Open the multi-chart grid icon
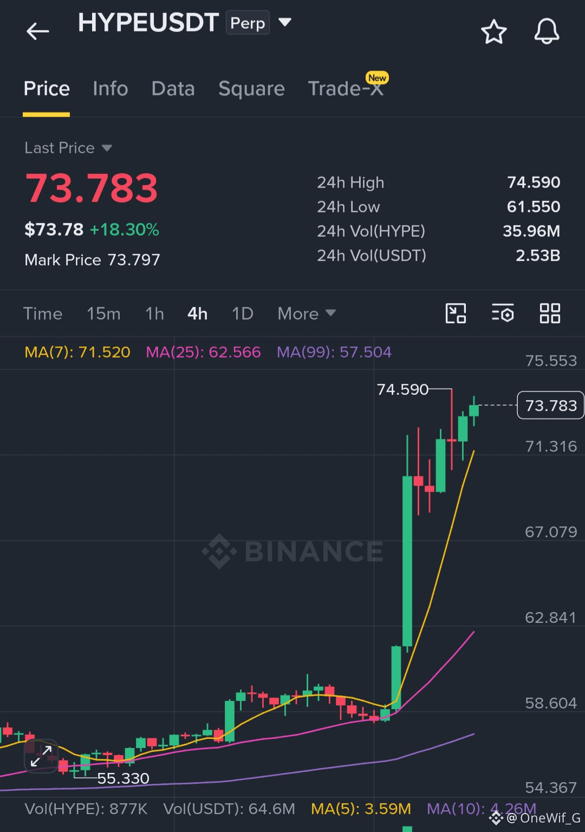This screenshot has height=832, width=585. pos(550,314)
